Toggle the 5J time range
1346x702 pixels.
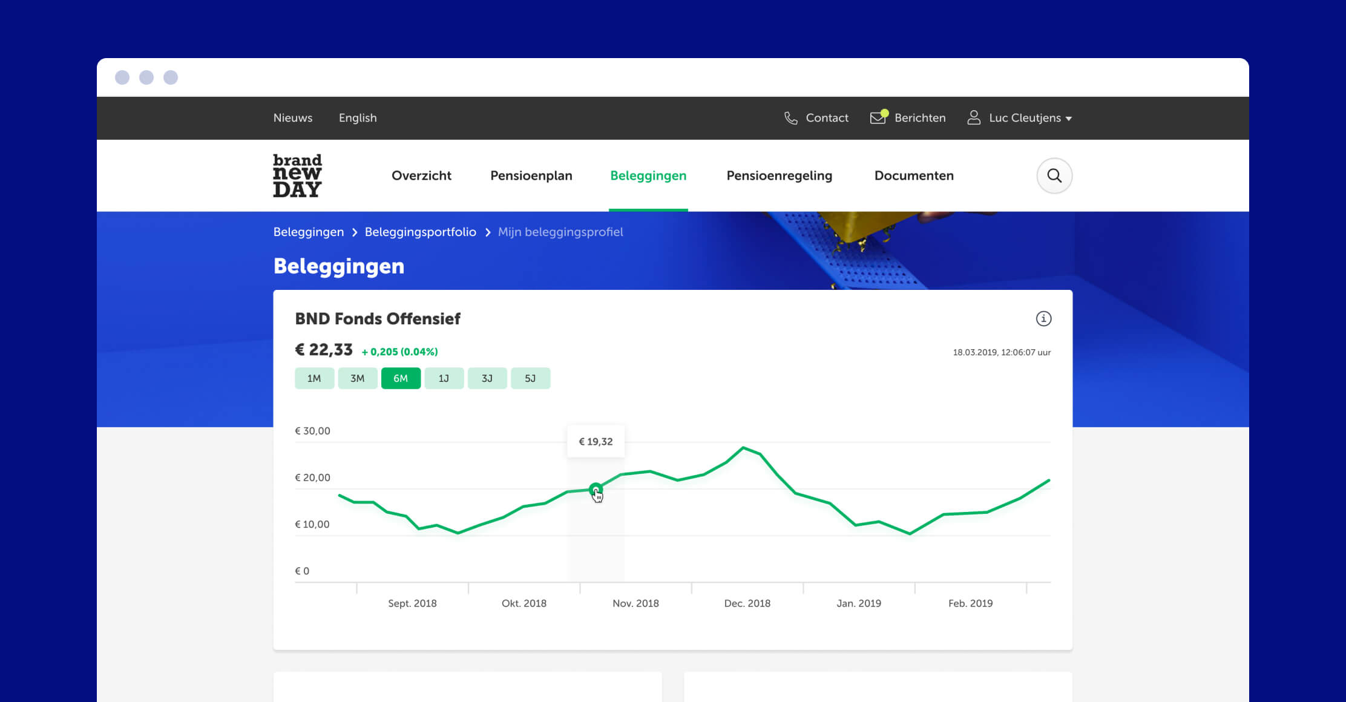click(530, 378)
